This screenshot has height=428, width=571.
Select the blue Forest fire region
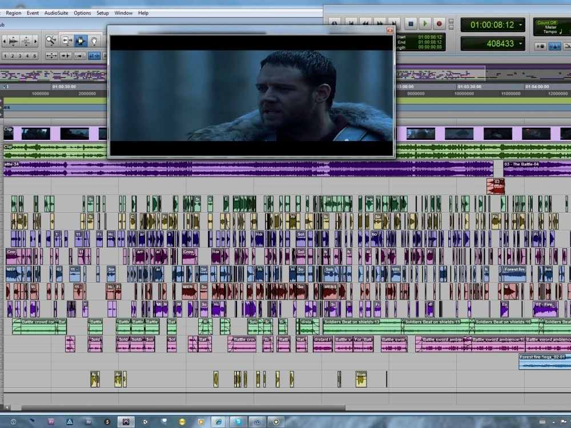point(513,274)
